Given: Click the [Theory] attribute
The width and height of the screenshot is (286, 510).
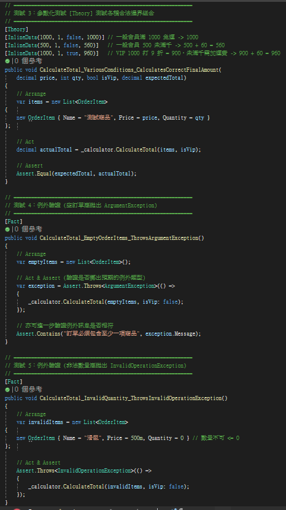Looking at the screenshot, I should [x=17, y=29].
